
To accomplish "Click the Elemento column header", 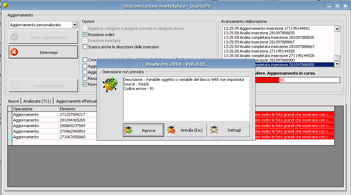I will coord(78,109).
